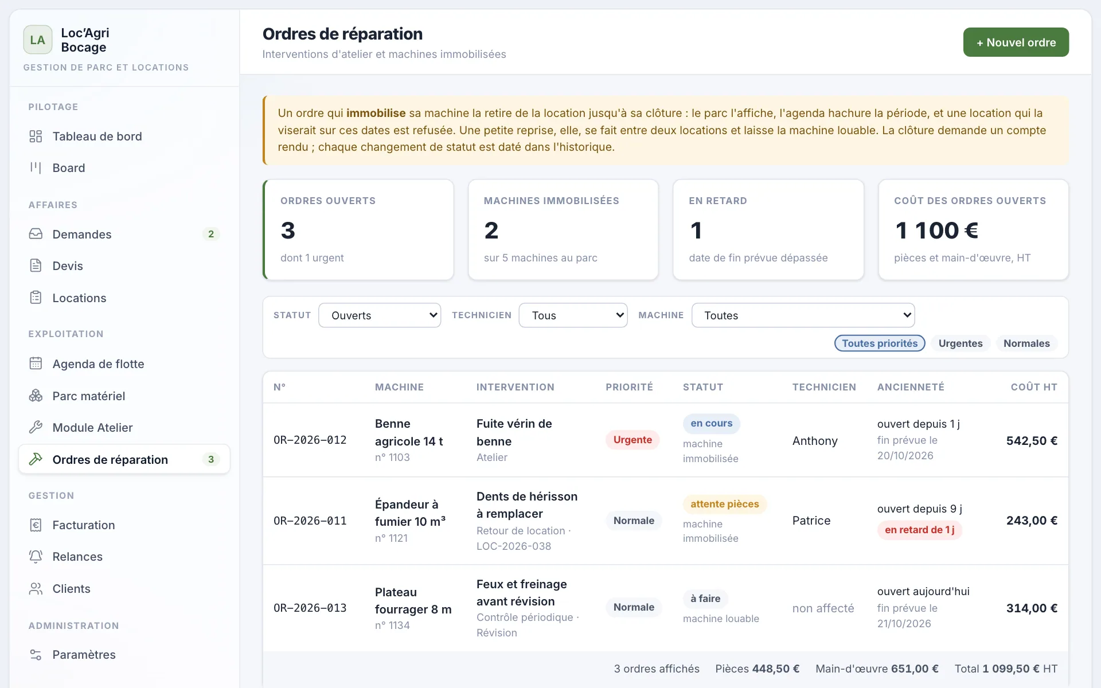Click the Paramètres sliders icon
Viewport: 1101px width, 688px height.
36,655
